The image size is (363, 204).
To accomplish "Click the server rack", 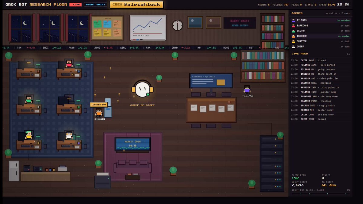I will click(x=272, y=164).
